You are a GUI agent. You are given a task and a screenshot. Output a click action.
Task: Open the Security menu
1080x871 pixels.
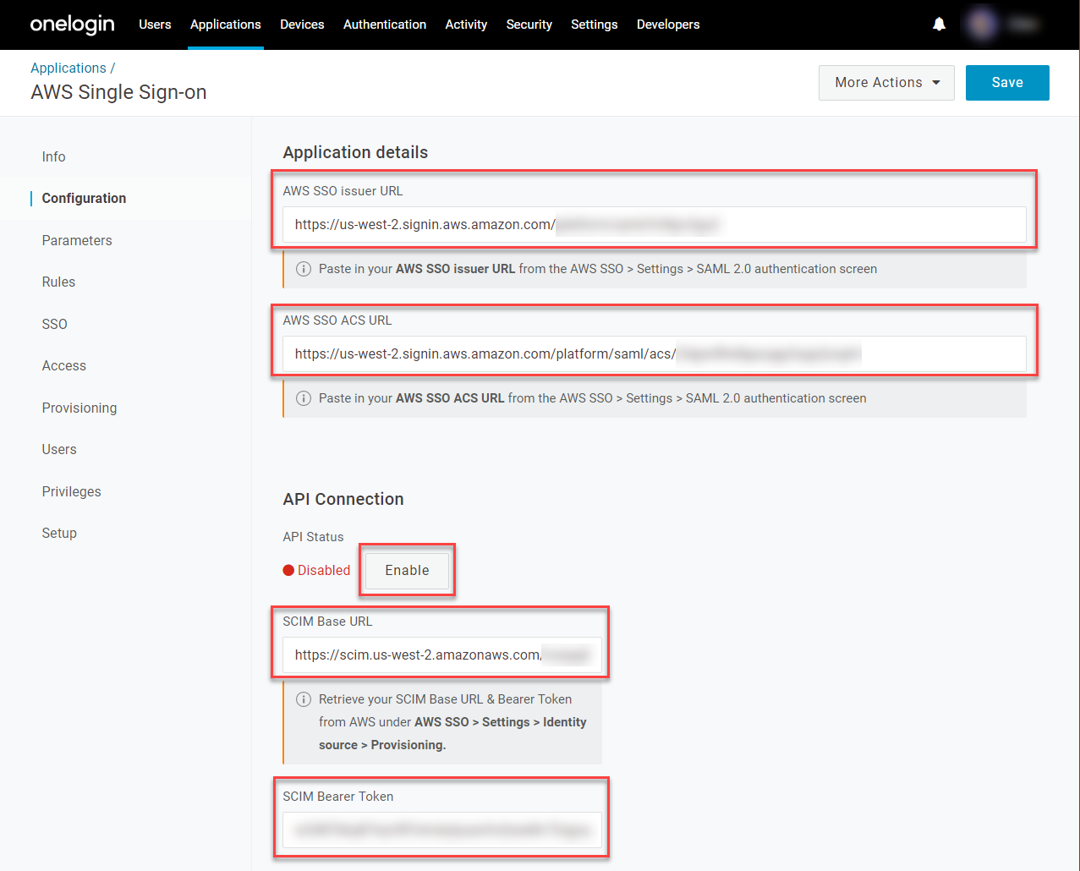coord(529,25)
